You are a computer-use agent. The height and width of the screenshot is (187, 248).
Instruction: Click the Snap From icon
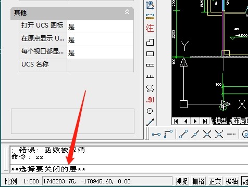(x=168, y=134)
